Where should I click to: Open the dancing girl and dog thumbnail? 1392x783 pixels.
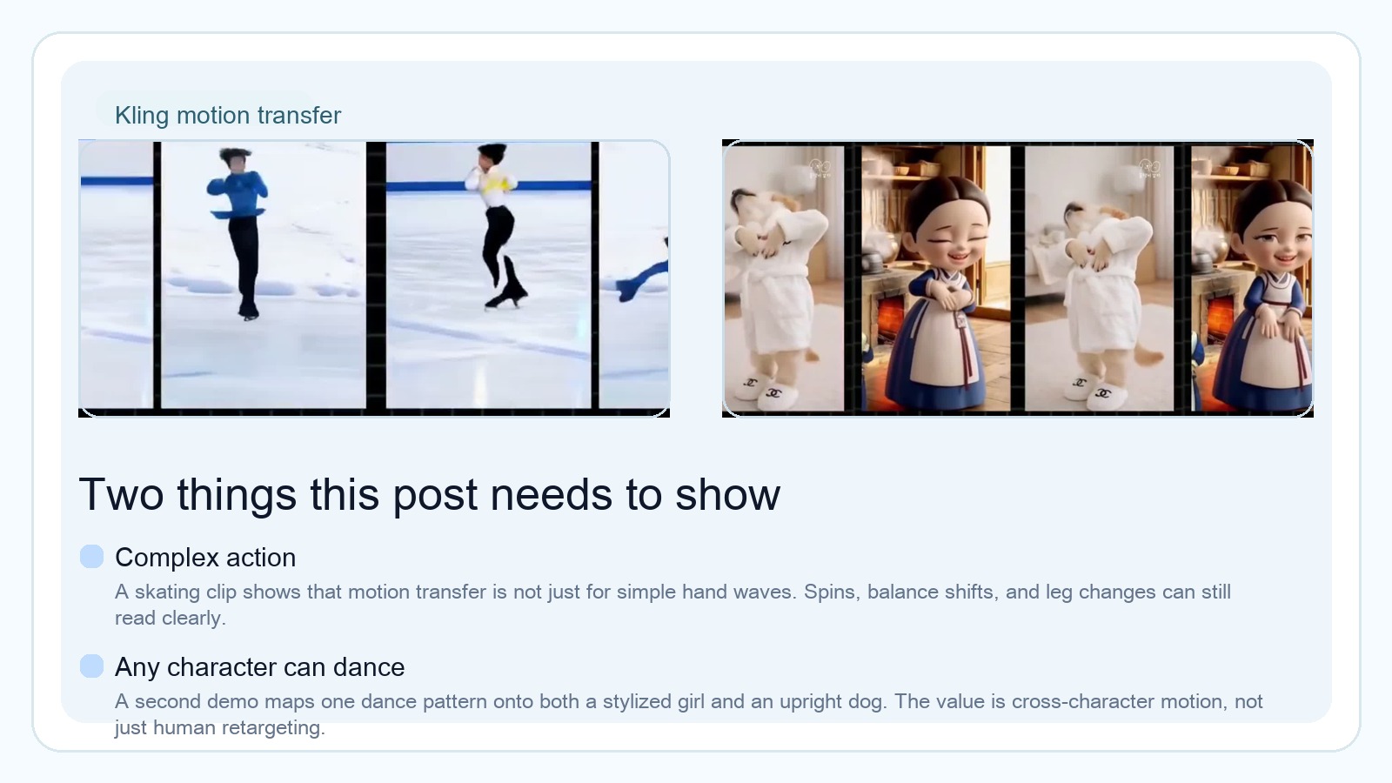[1018, 278]
